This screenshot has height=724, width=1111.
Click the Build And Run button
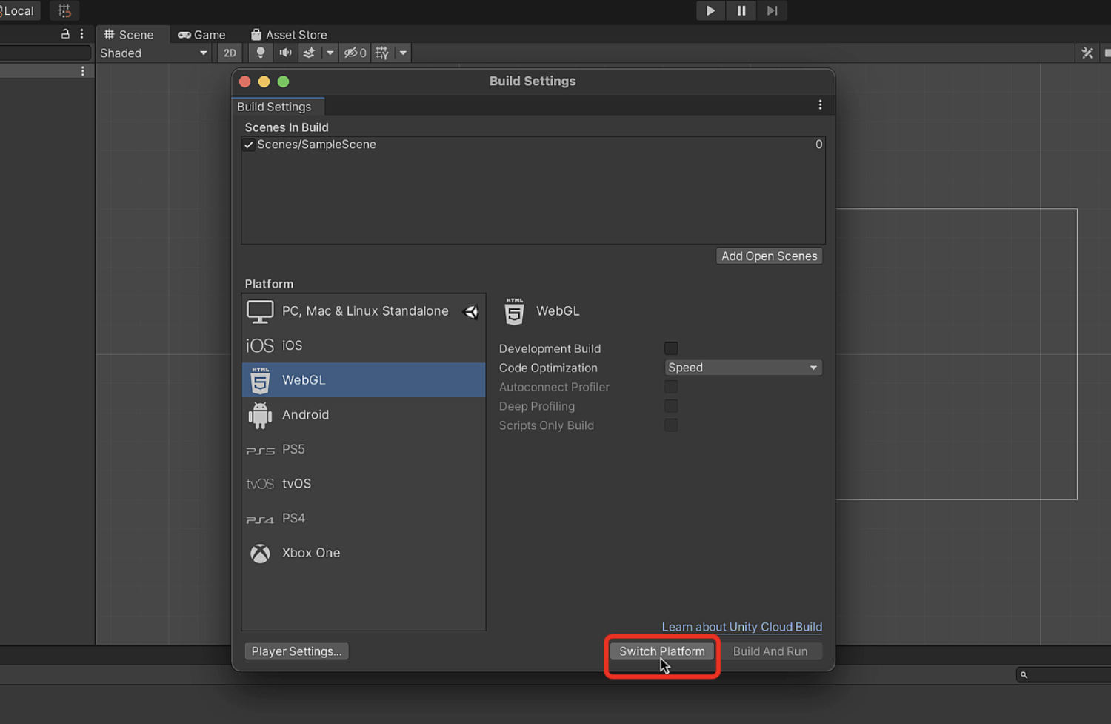[x=770, y=651]
